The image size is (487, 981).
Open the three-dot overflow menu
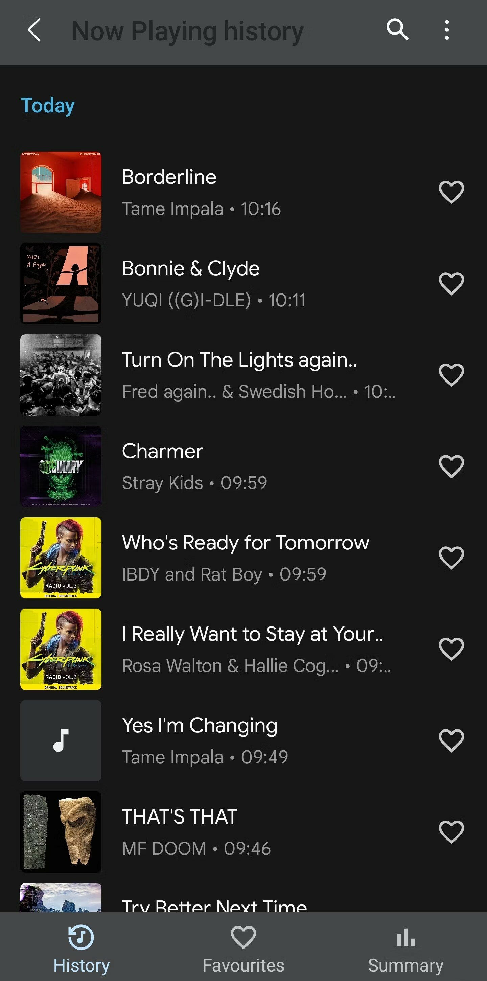pyautogui.click(x=447, y=30)
